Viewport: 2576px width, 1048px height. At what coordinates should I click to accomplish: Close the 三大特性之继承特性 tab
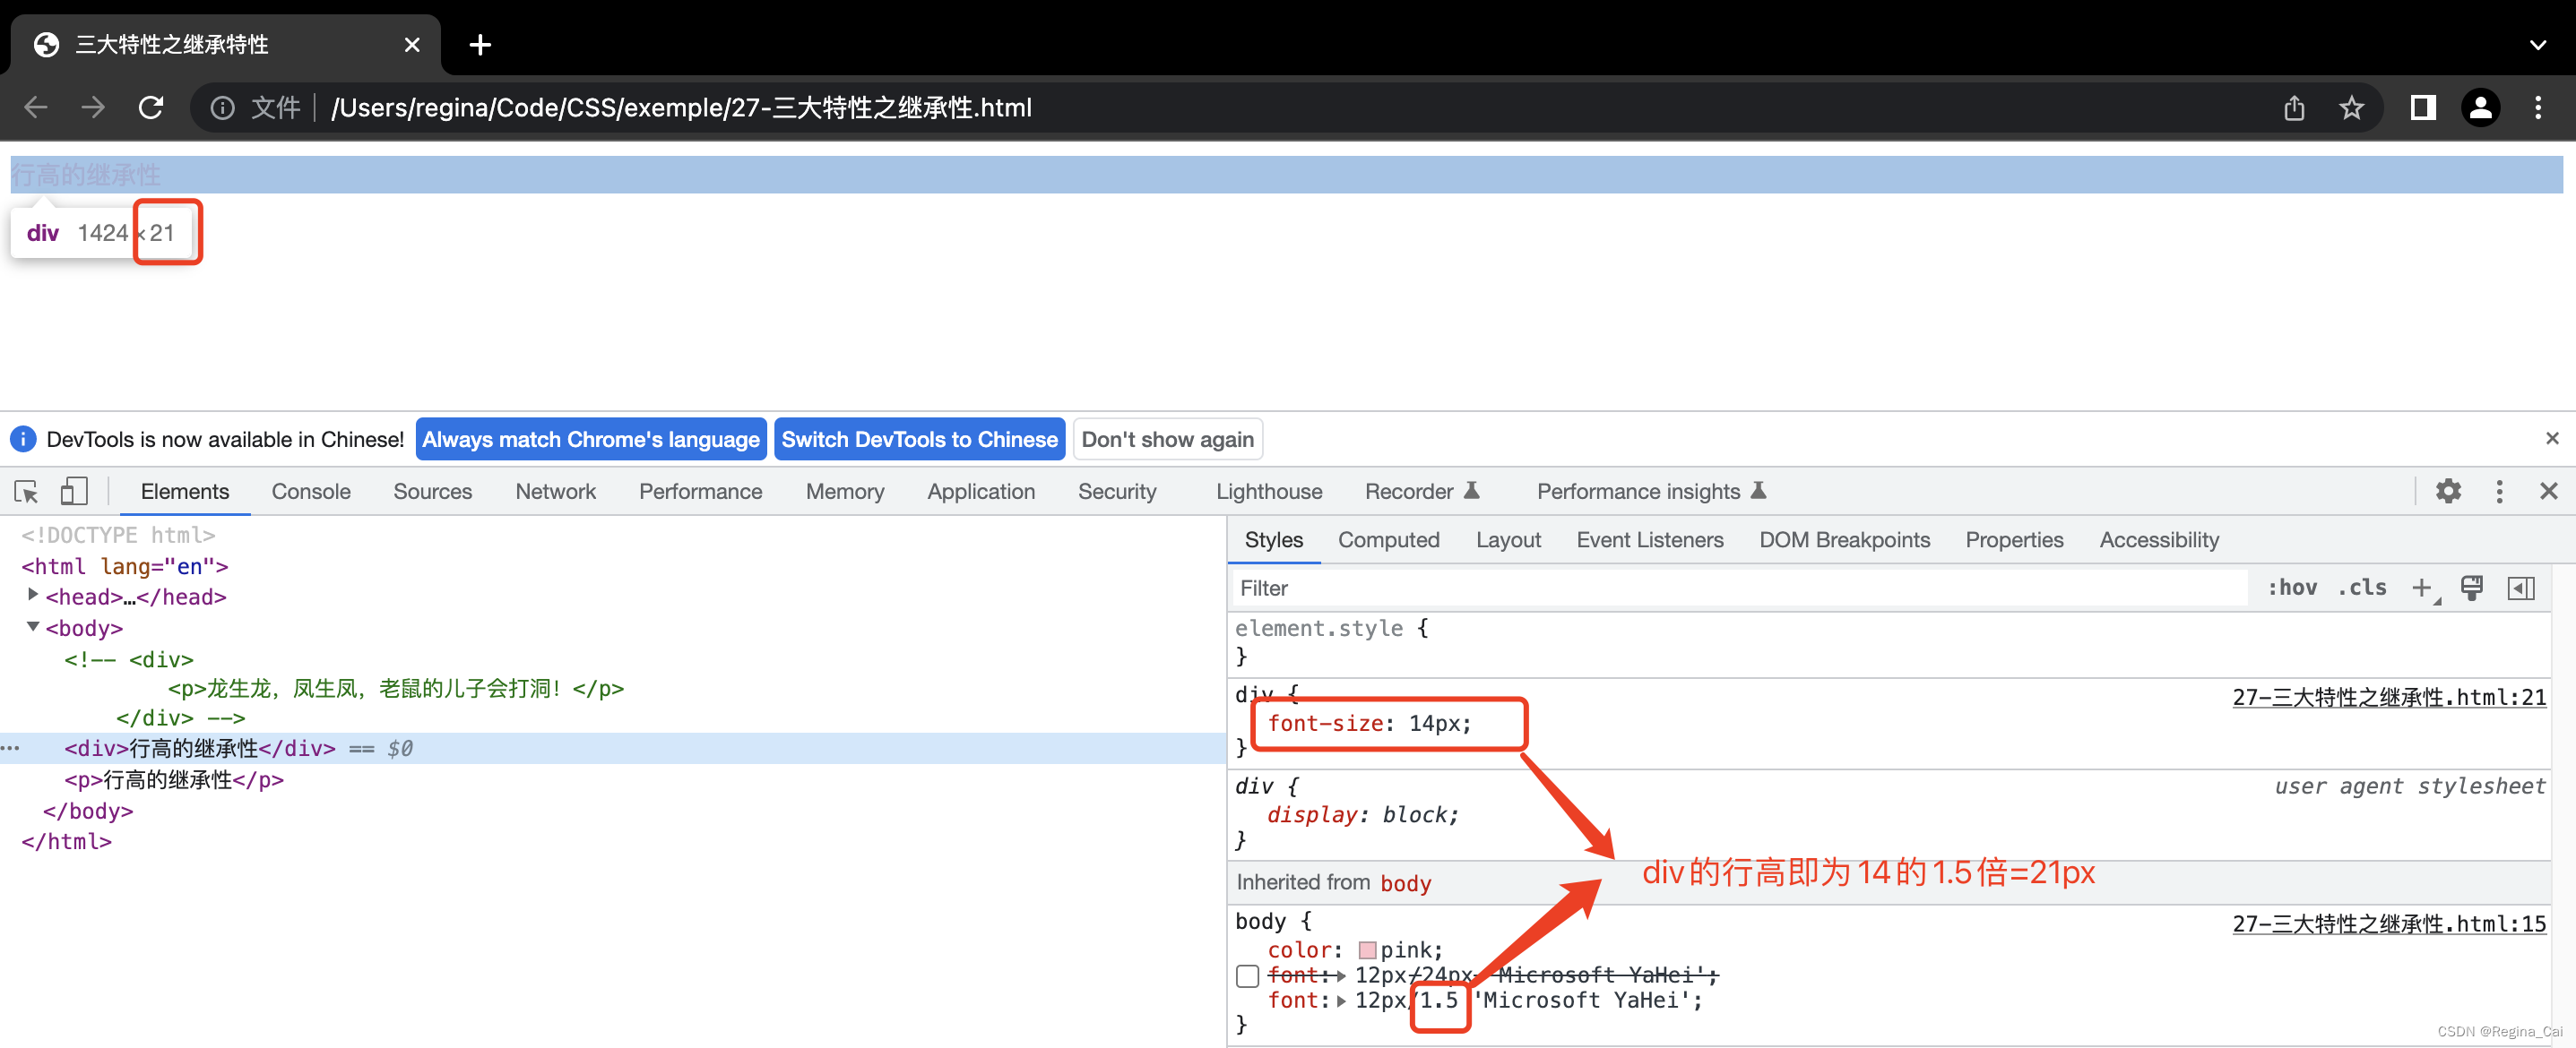412,45
